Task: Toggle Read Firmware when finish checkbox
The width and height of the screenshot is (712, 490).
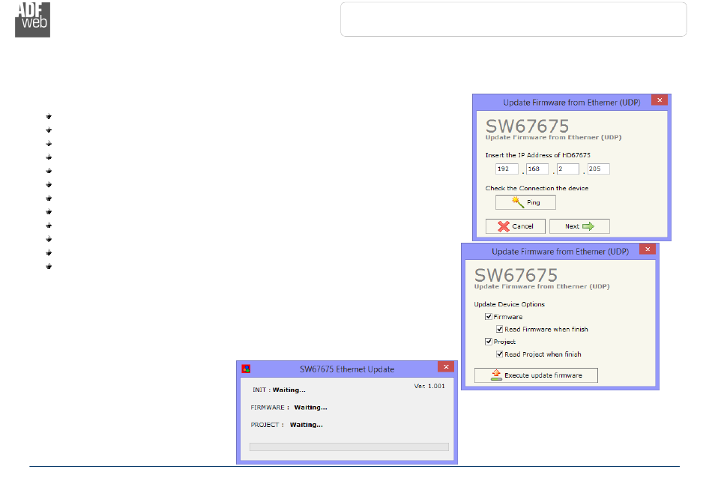Action: pyautogui.click(x=499, y=329)
